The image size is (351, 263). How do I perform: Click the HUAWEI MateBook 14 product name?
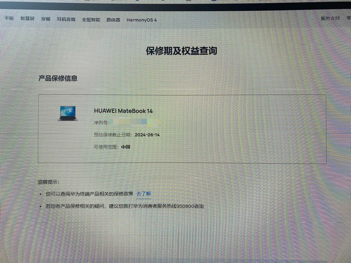pos(123,111)
